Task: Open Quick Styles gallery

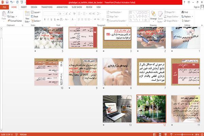Action: [x=160, y=17]
